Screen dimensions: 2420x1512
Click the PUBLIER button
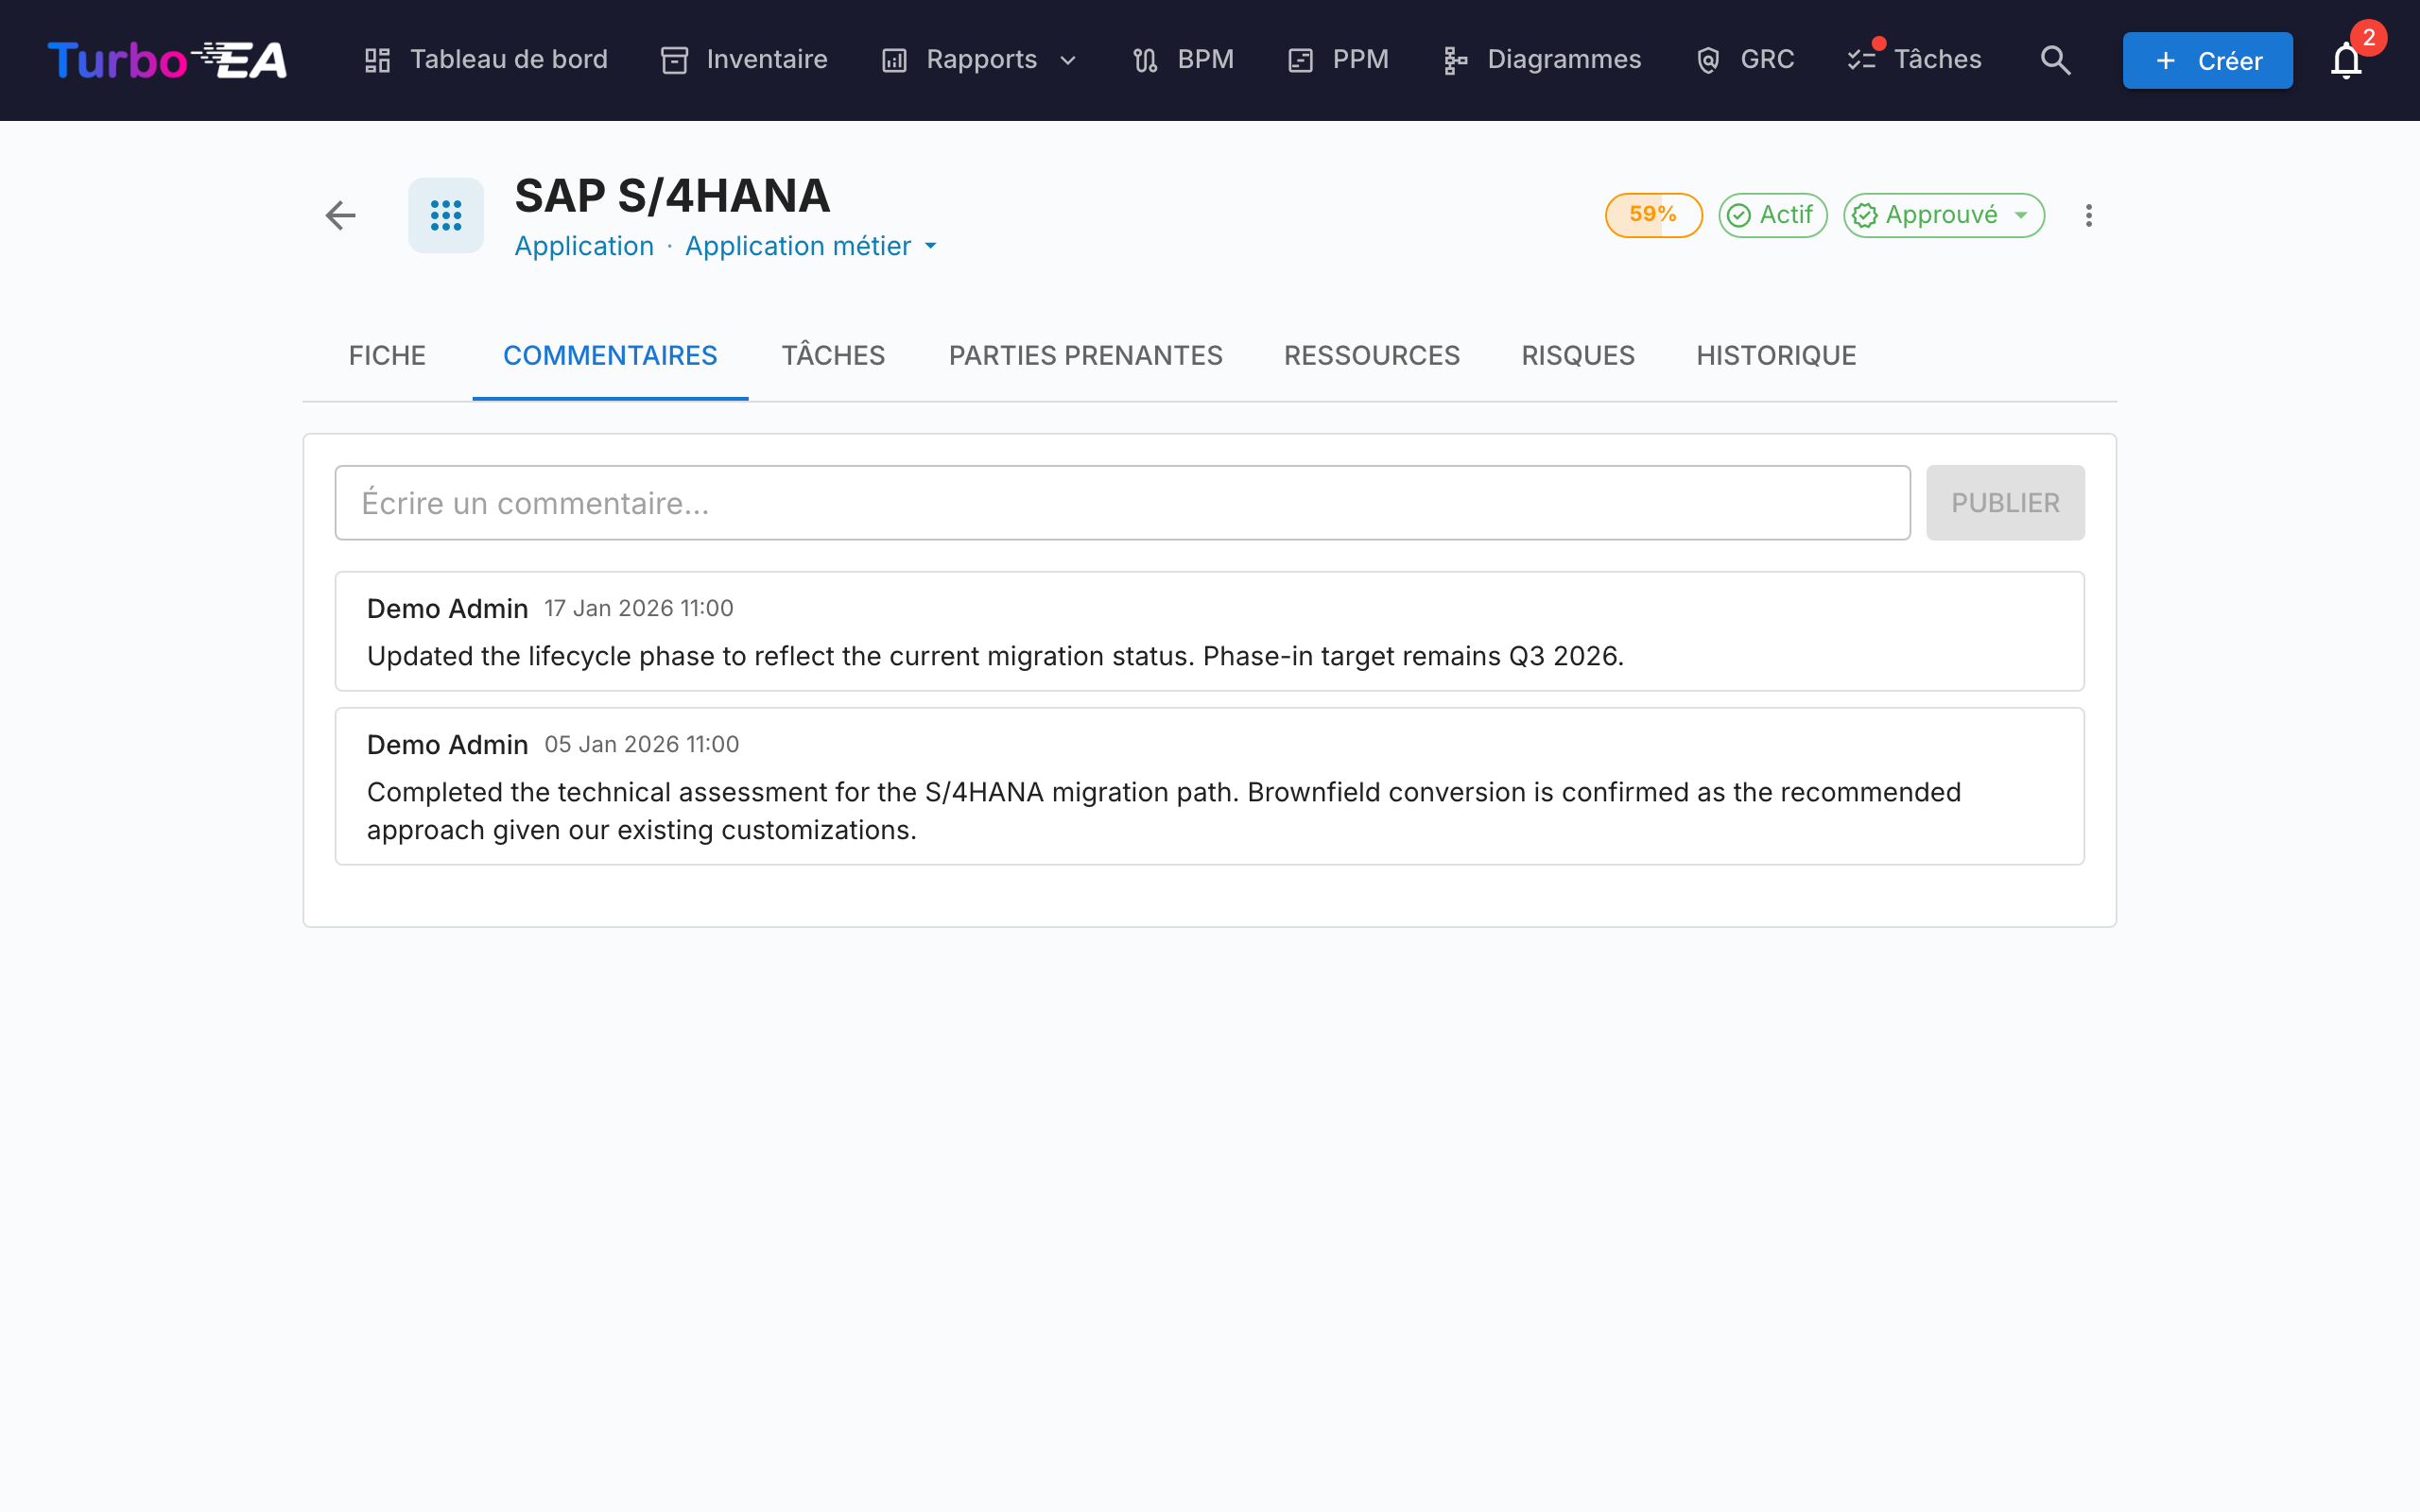(2005, 503)
